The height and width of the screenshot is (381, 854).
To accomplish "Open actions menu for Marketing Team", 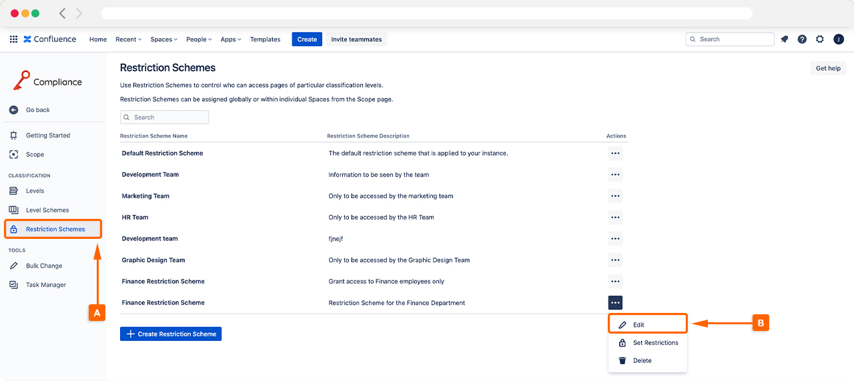I will click(x=615, y=196).
